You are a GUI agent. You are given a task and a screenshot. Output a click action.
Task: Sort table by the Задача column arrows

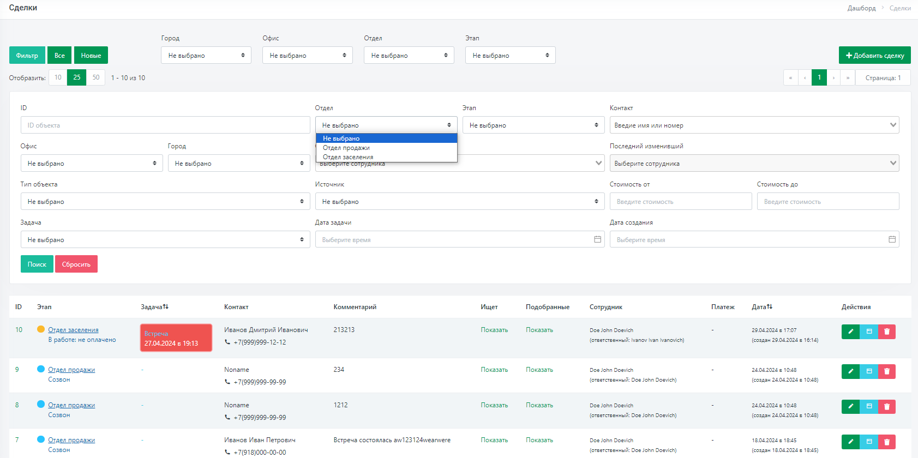pyautogui.click(x=166, y=307)
